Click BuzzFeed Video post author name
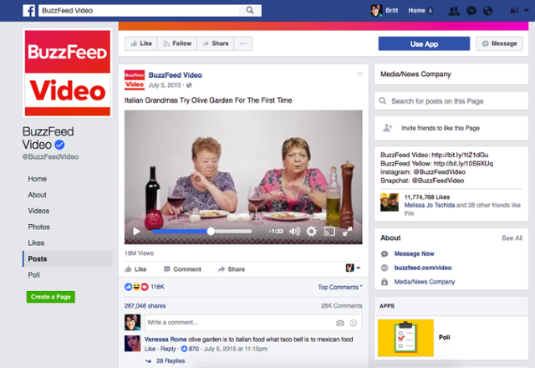This screenshot has height=368, width=535. click(175, 75)
